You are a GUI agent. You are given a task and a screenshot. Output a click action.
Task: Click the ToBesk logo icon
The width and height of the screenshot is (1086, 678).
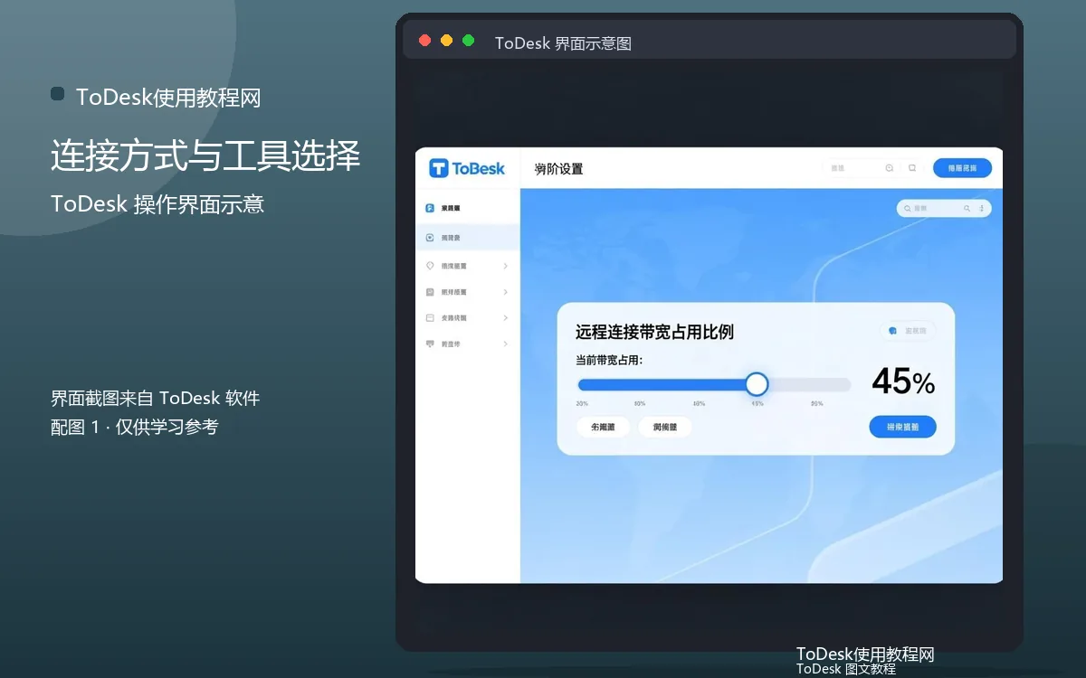coord(439,168)
